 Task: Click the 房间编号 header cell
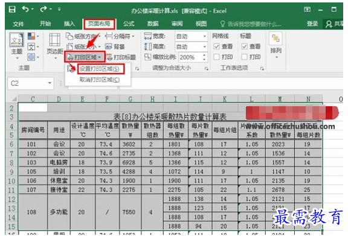pyautogui.click(x=33, y=130)
